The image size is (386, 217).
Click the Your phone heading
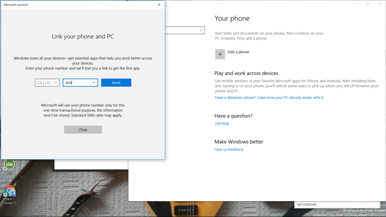coord(232,18)
